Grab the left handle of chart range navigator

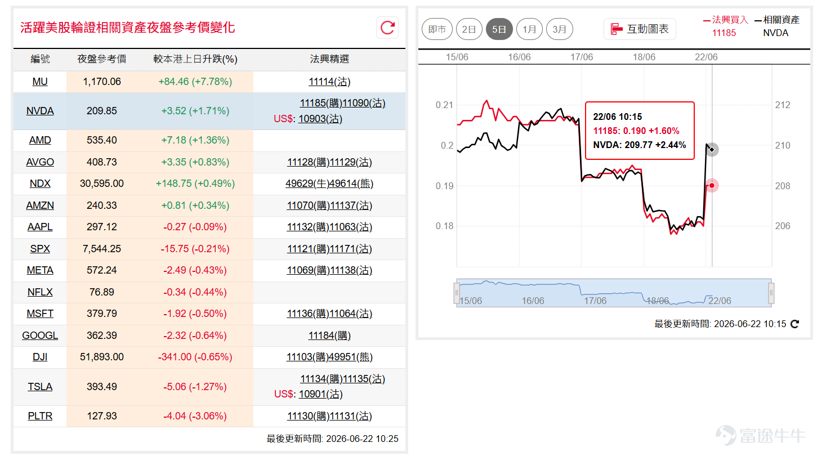point(457,293)
